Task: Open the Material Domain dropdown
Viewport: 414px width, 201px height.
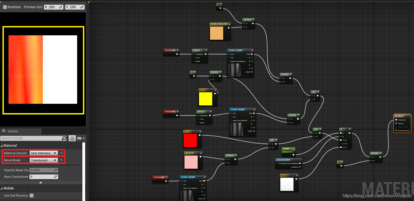Action: coord(44,153)
